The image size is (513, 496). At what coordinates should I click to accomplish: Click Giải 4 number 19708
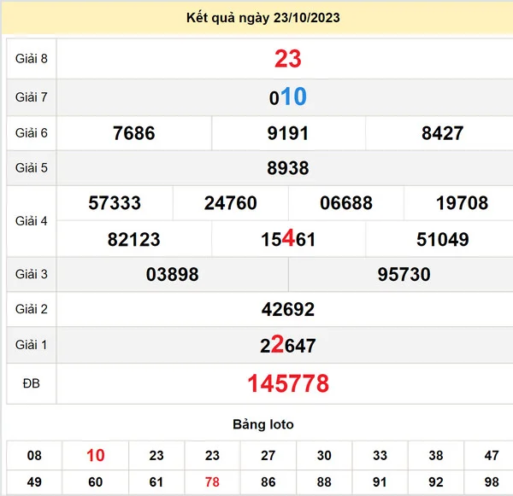pos(462,203)
